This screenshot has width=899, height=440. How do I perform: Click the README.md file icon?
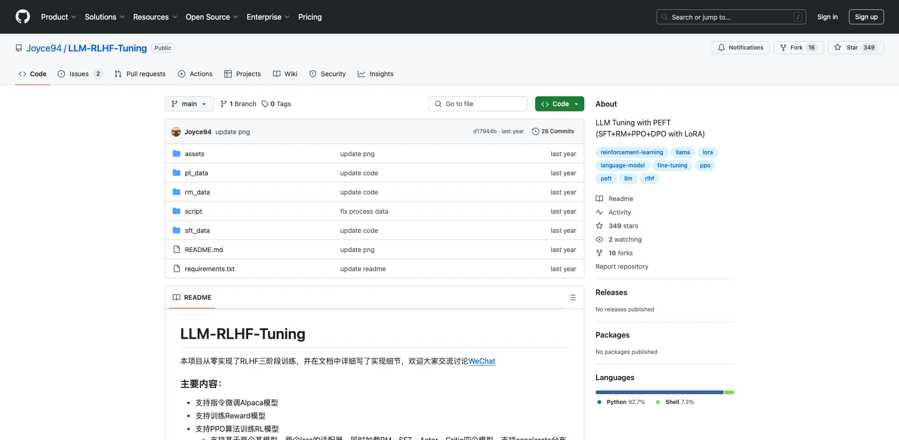(177, 250)
